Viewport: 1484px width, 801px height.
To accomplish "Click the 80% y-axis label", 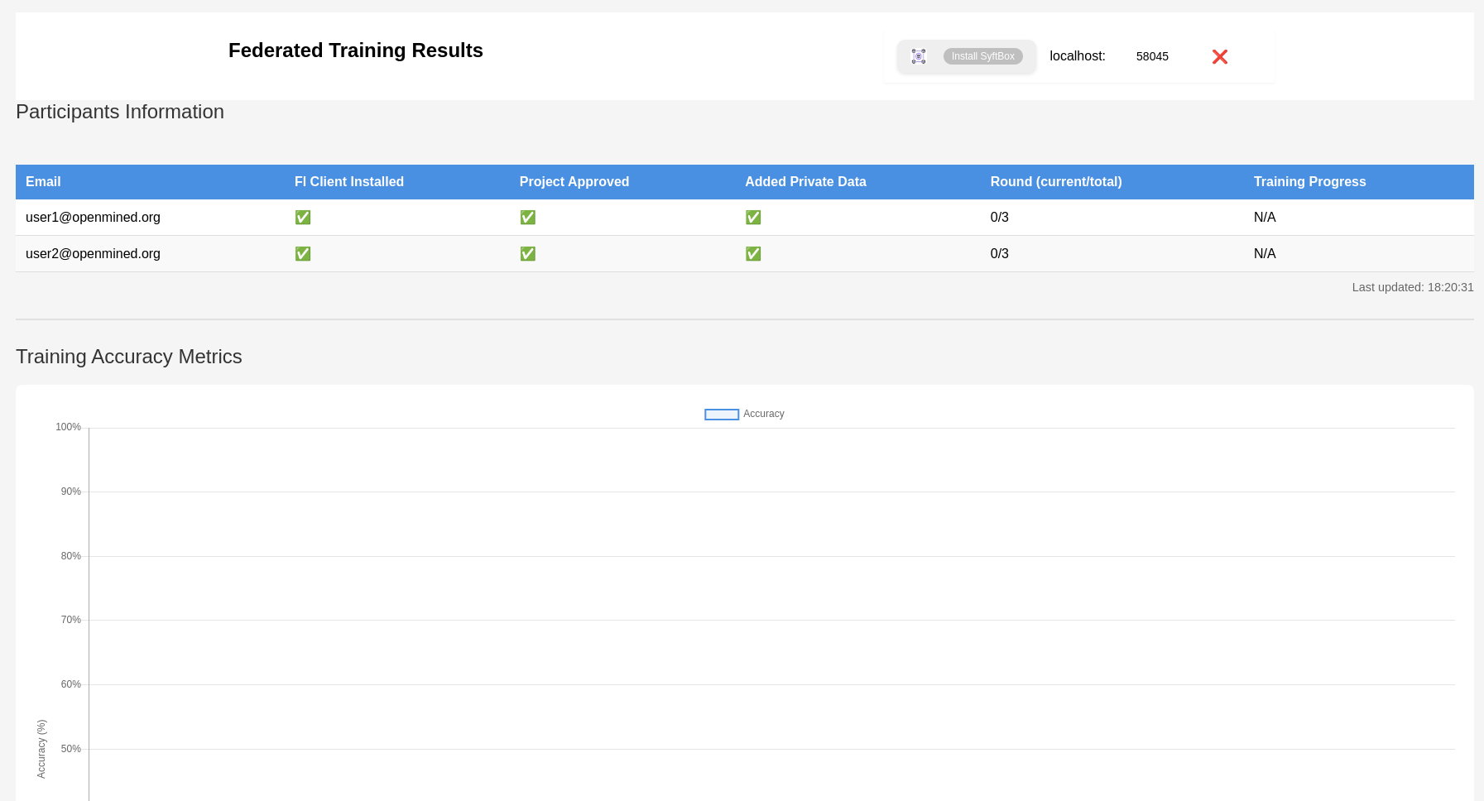I will pyautogui.click(x=70, y=556).
